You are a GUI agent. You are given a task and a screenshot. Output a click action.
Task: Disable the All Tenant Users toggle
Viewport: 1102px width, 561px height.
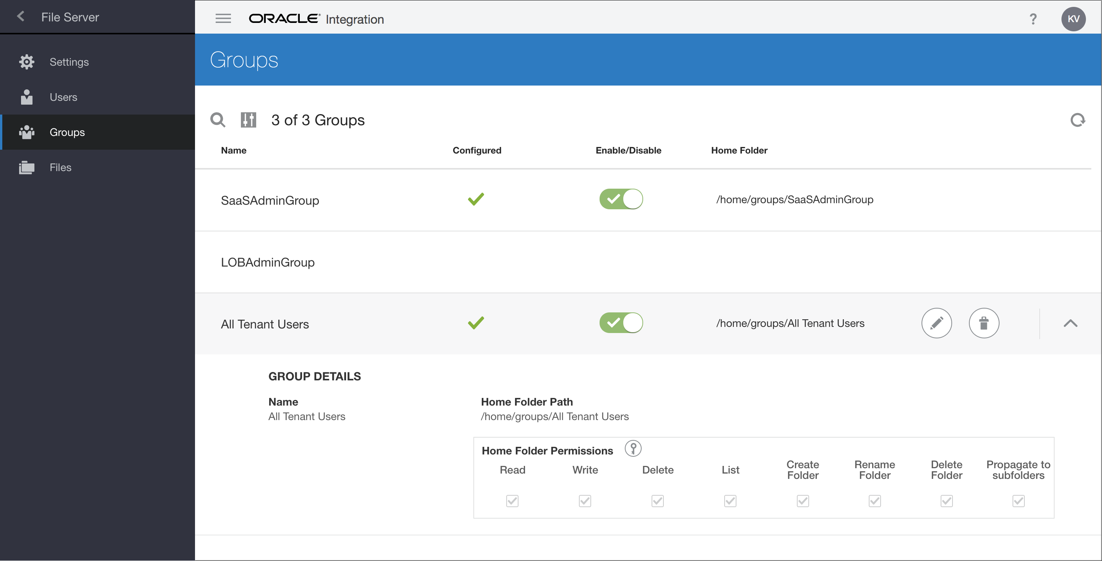tap(621, 323)
